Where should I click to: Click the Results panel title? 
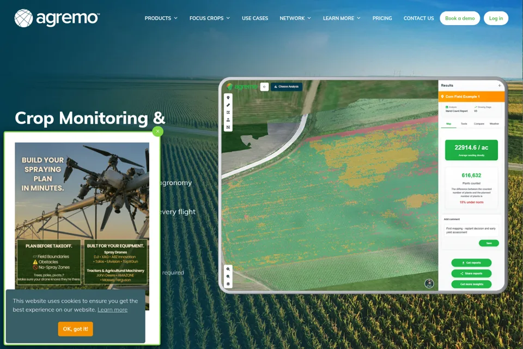click(x=447, y=86)
